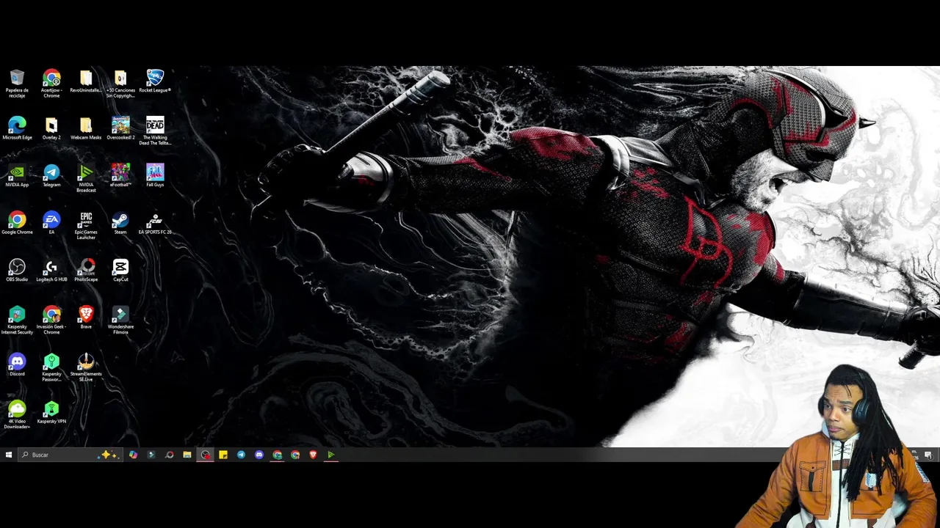The image size is (940, 528).
Task: Select the PhotoScape desktop shortcut
Action: coord(86,271)
